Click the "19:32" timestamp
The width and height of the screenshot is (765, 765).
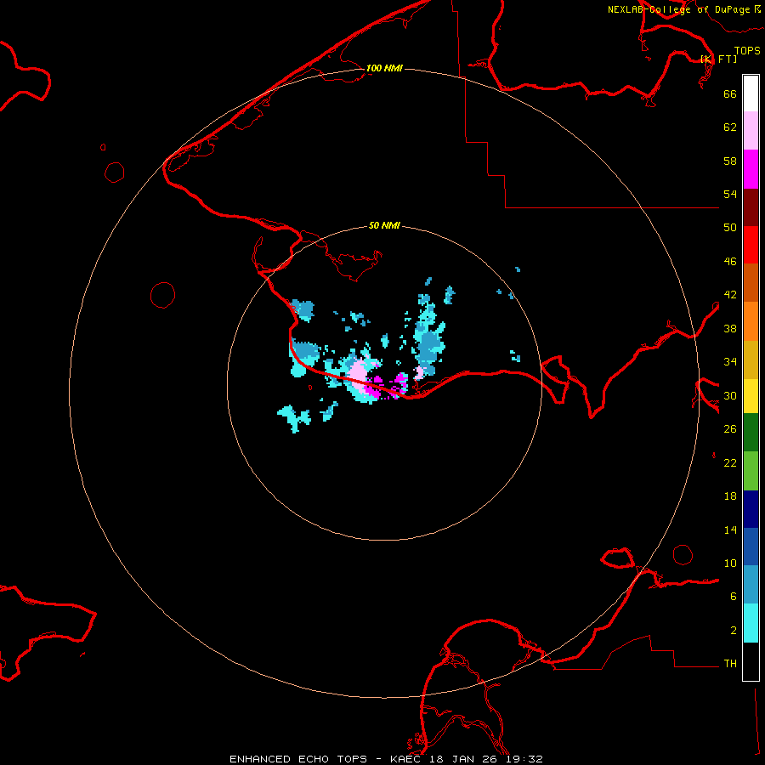point(524,759)
